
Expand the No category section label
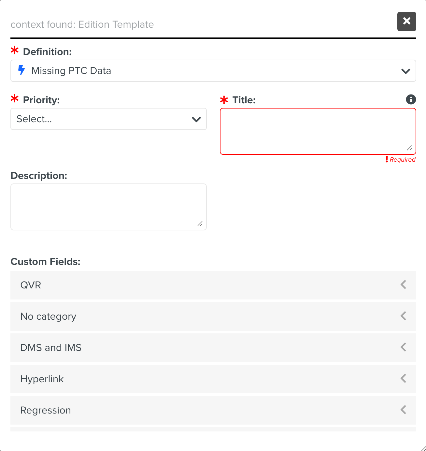[x=48, y=316]
